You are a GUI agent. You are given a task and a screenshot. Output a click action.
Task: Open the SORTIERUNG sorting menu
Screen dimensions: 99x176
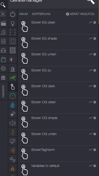point(41,14)
